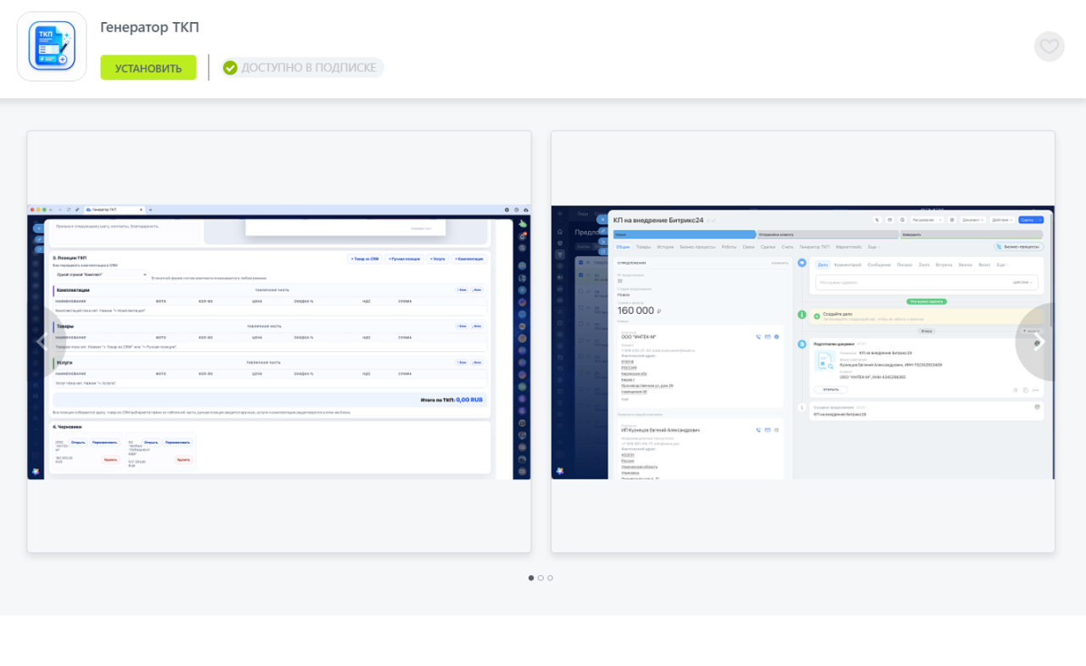The width and height of the screenshot is (1086, 666).
Task: Select the first carousel pagination dot
Action: (531, 578)
